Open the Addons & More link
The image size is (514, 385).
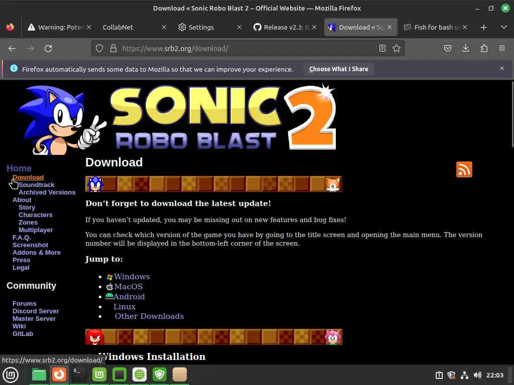[36, 253]
